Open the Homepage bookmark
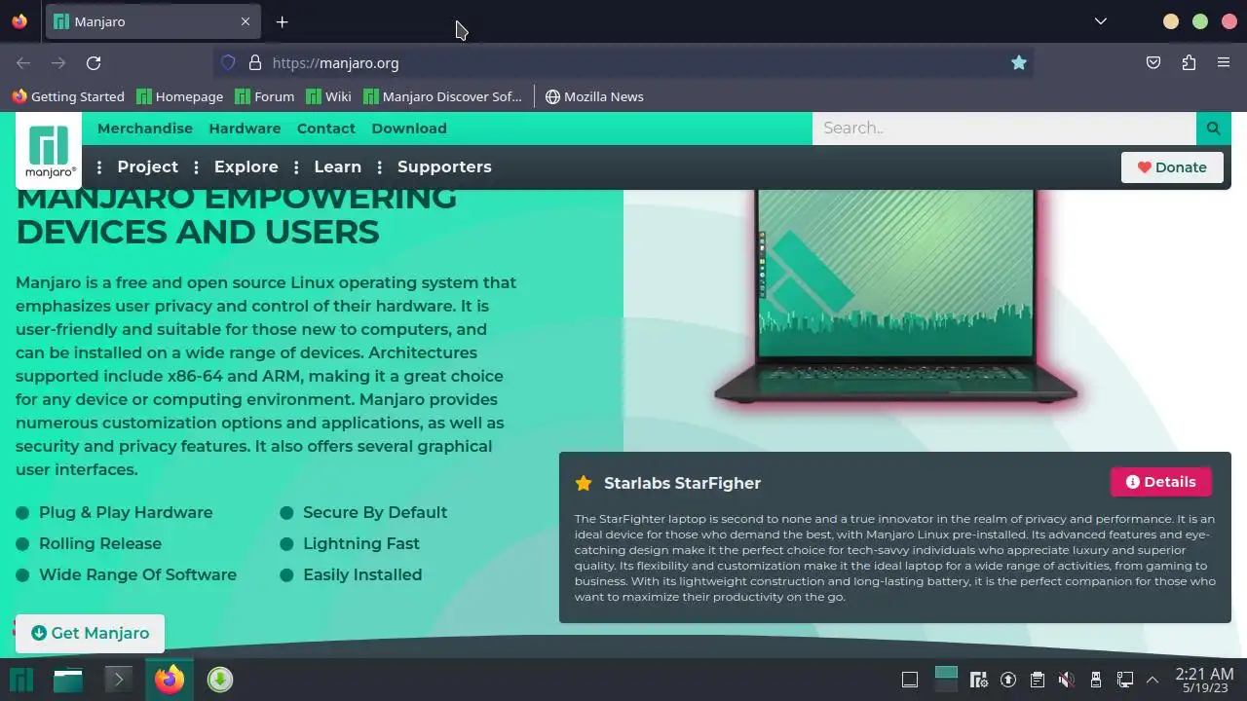Screen dimensions: 1247x701 [180, 96]
